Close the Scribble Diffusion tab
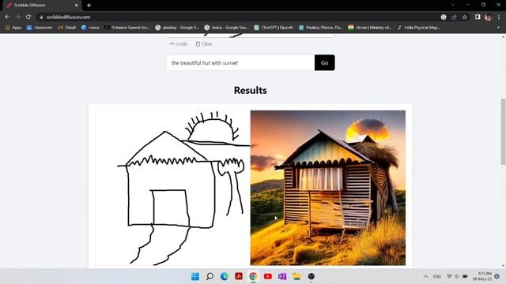Viewport: 506px width, 284px height. pyautogui.click(x=77, y=6)
